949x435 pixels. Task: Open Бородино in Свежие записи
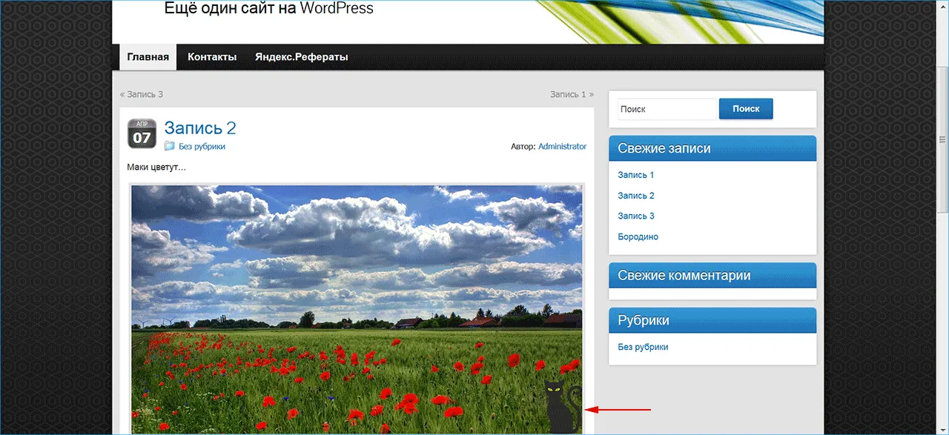tap(638, 237)
